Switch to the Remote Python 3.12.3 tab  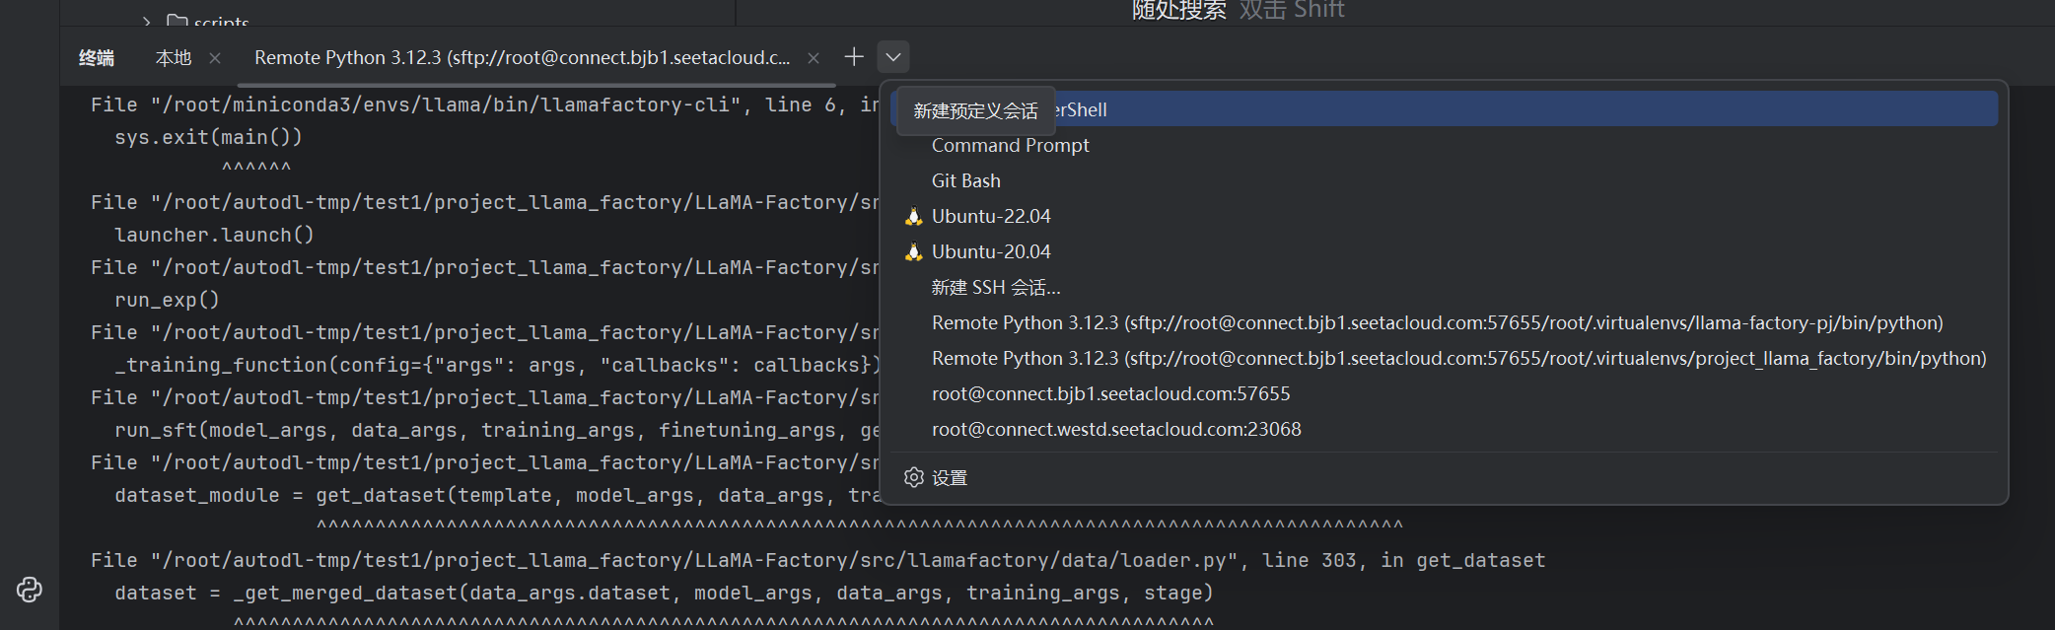[522, 58]
